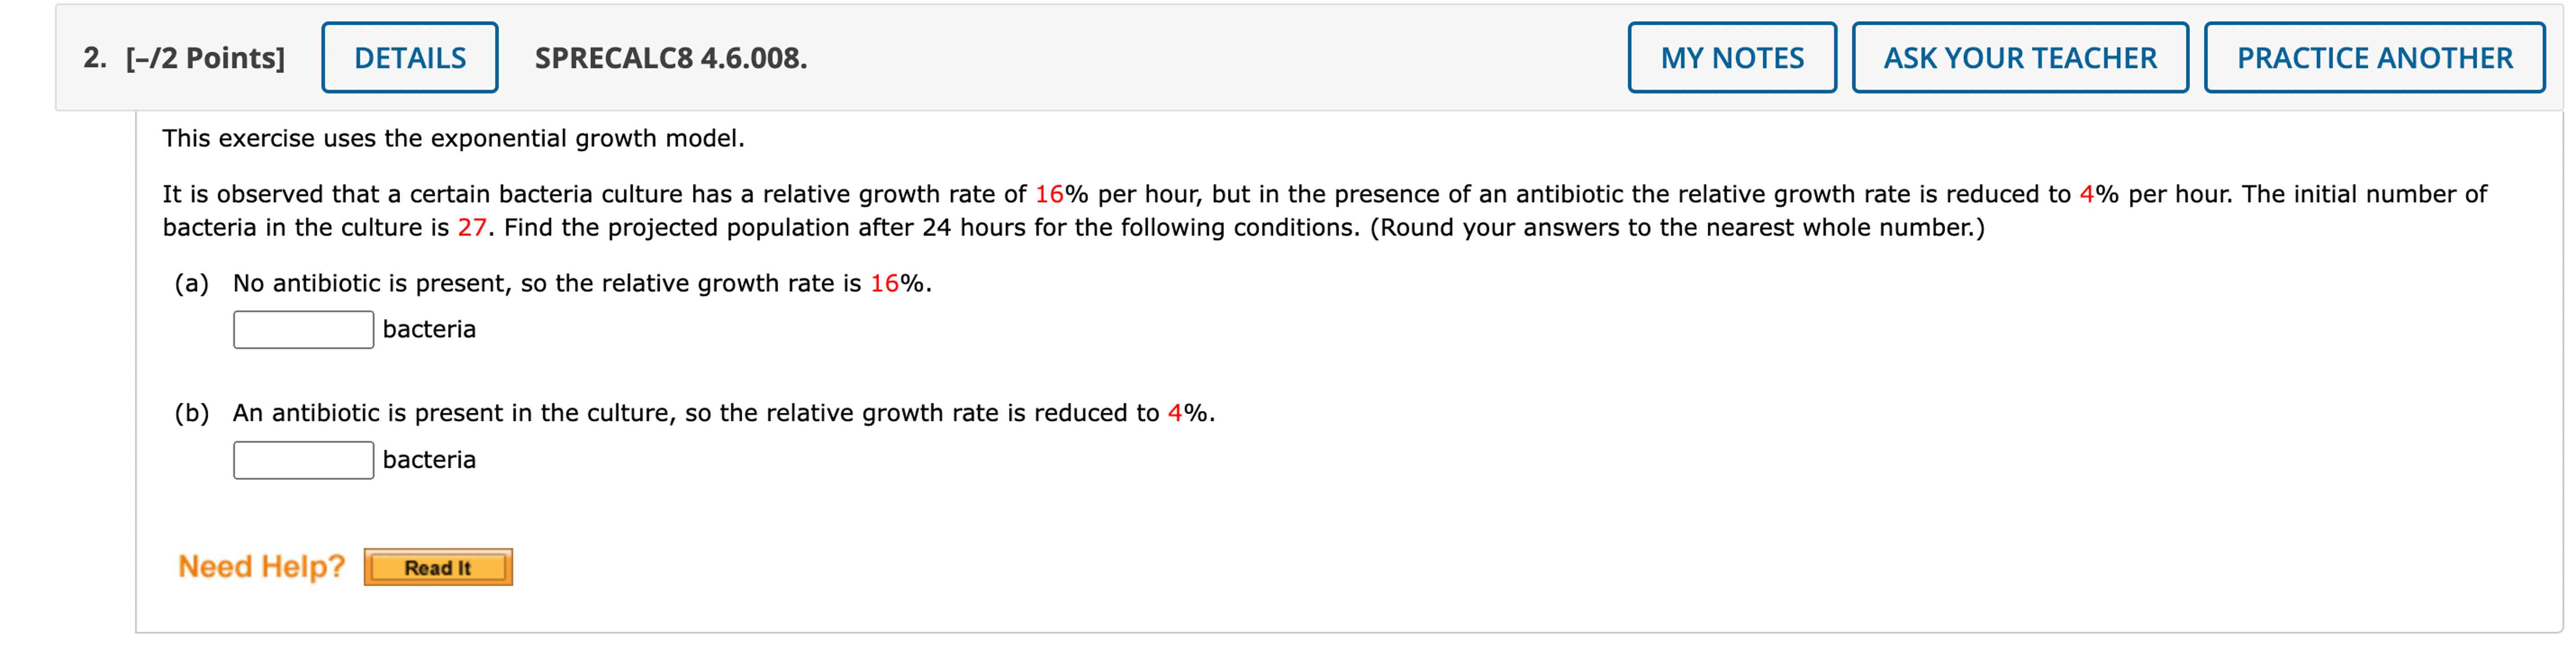Open MY NOTES
The image size is (2576, 655).
tap(1732, 57)
